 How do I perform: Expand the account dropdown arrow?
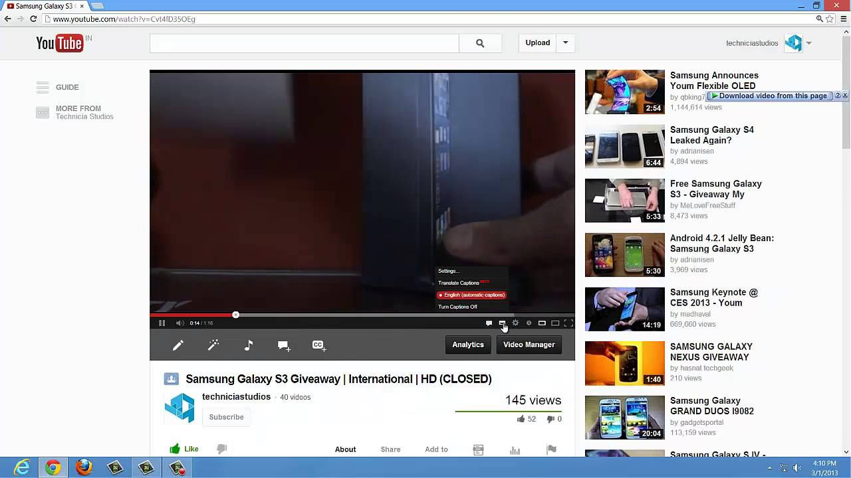(x=808, y=43)
